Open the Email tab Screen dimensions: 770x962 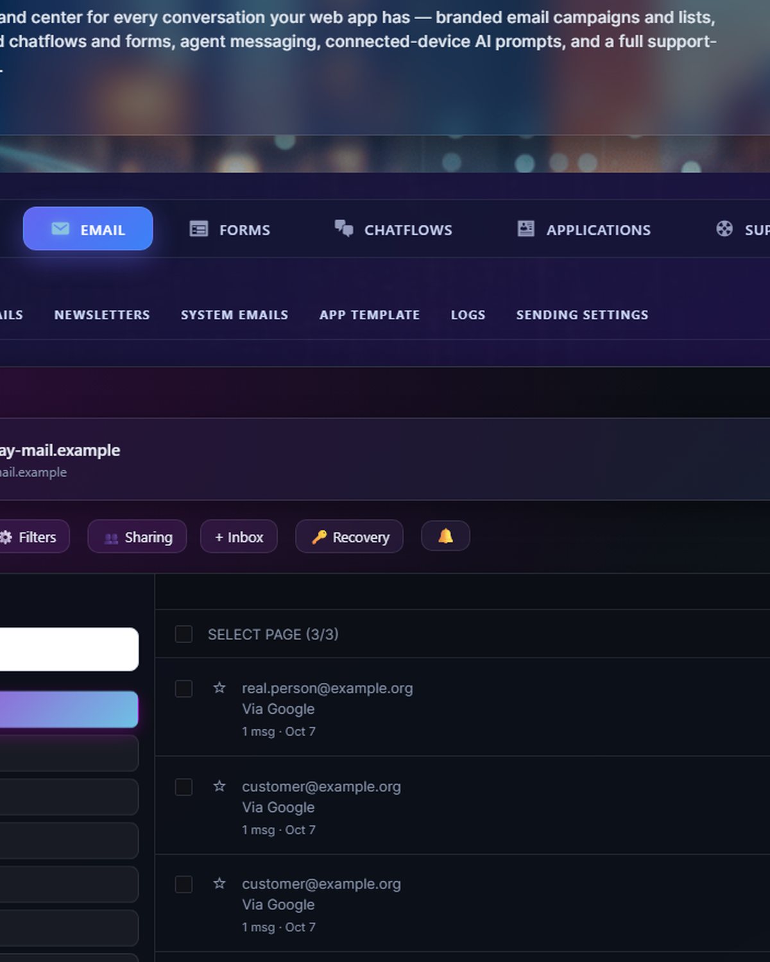[x=88, y=229]
